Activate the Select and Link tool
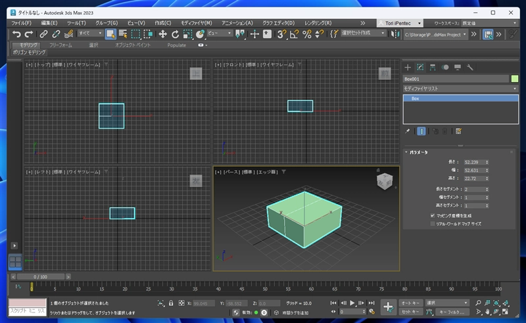This screenshot has width=526, height=323. [x=43, y=34]
